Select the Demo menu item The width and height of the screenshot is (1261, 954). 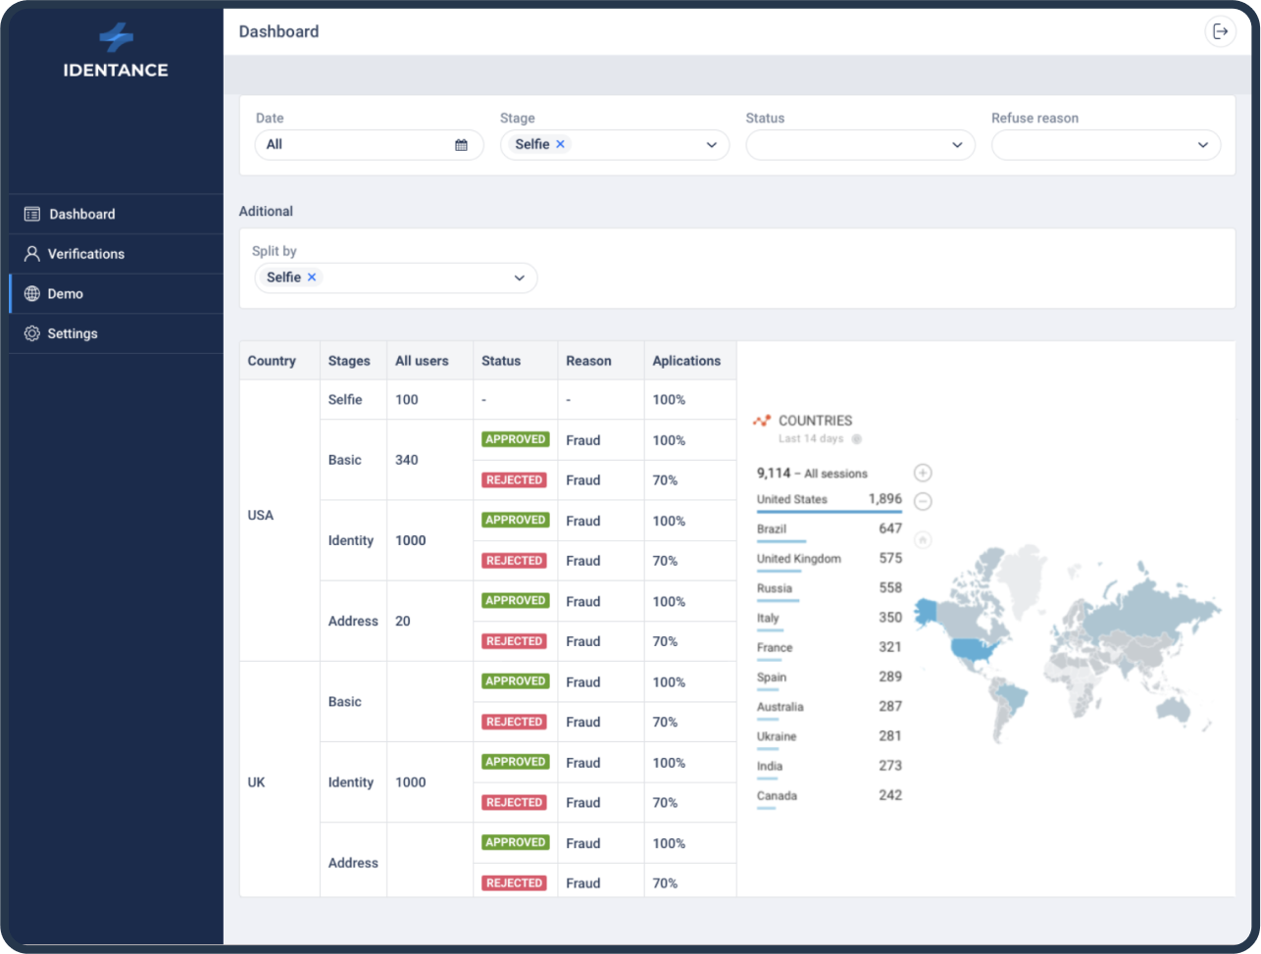[116, 294]
